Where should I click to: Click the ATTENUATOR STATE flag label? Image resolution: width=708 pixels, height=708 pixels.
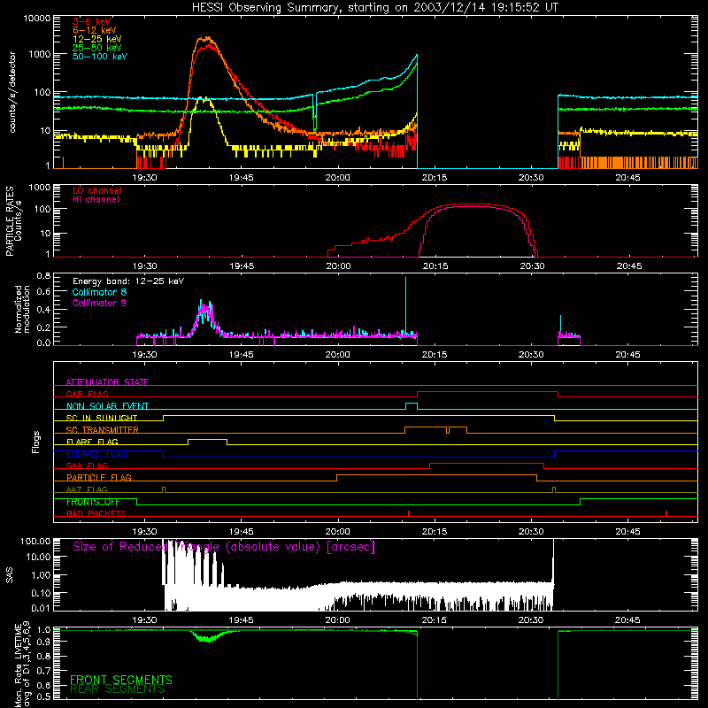[x=107, y=382]
